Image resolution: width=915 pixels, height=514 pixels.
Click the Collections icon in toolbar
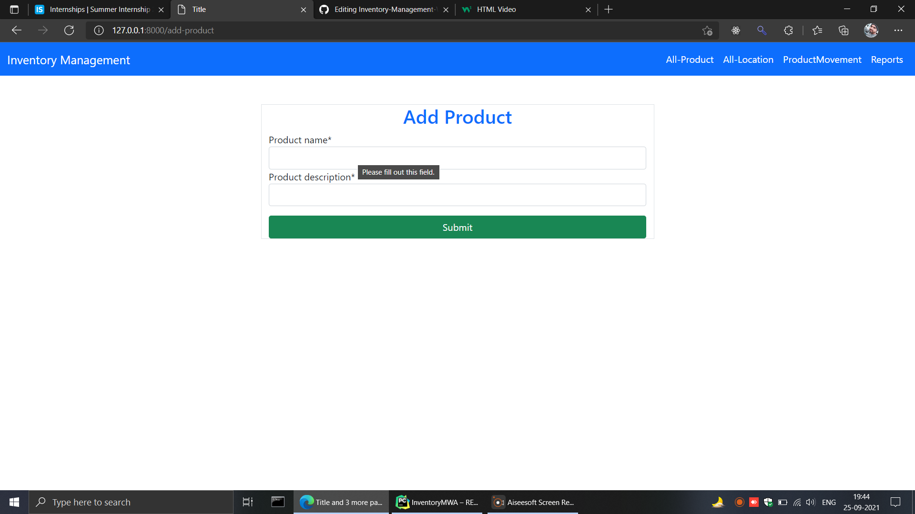tap(844, 30)
